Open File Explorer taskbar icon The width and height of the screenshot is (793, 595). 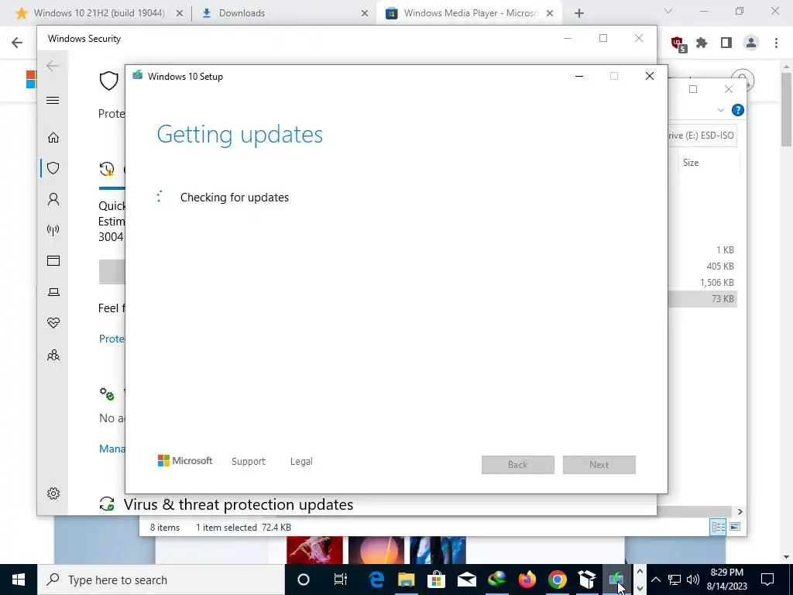click(x=406, y=580)
